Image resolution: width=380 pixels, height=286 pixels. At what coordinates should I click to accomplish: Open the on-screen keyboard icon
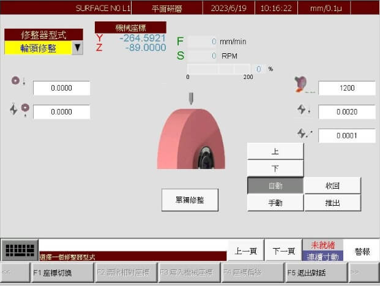20,250
